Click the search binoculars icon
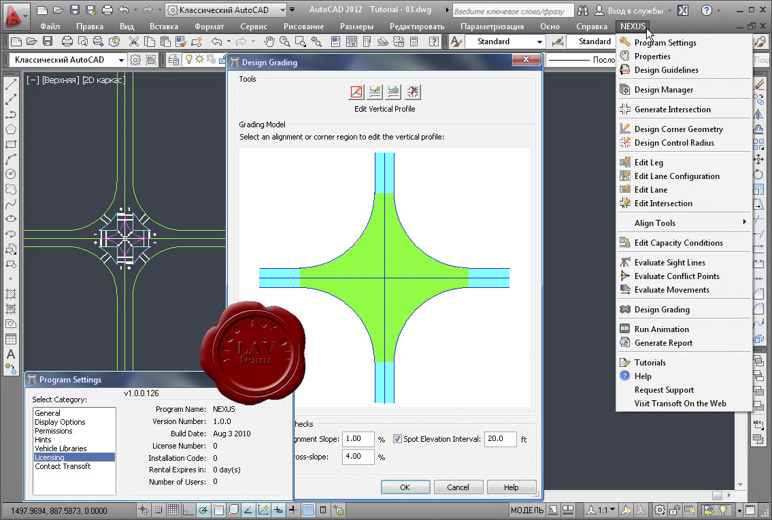Screen dimensions: 772x520 [583, 10]
